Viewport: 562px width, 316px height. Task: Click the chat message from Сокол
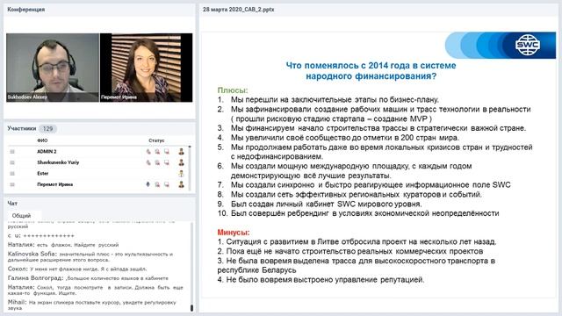77,269
